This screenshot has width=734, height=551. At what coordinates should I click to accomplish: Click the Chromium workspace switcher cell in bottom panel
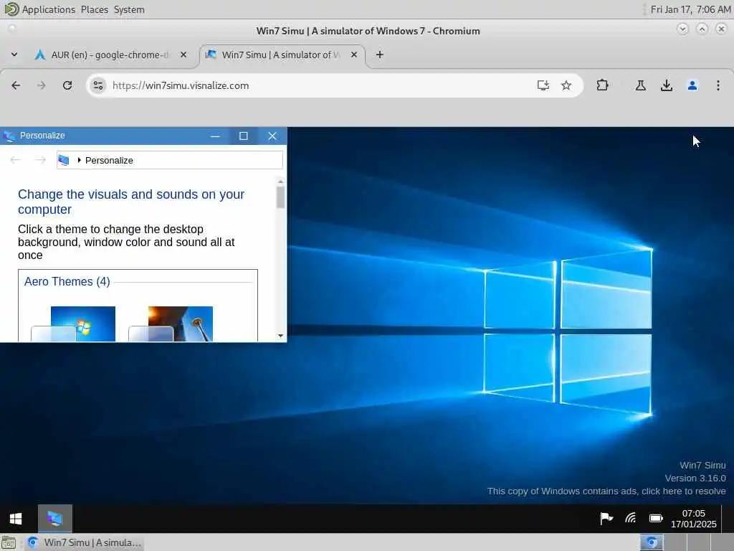point(652,542)
